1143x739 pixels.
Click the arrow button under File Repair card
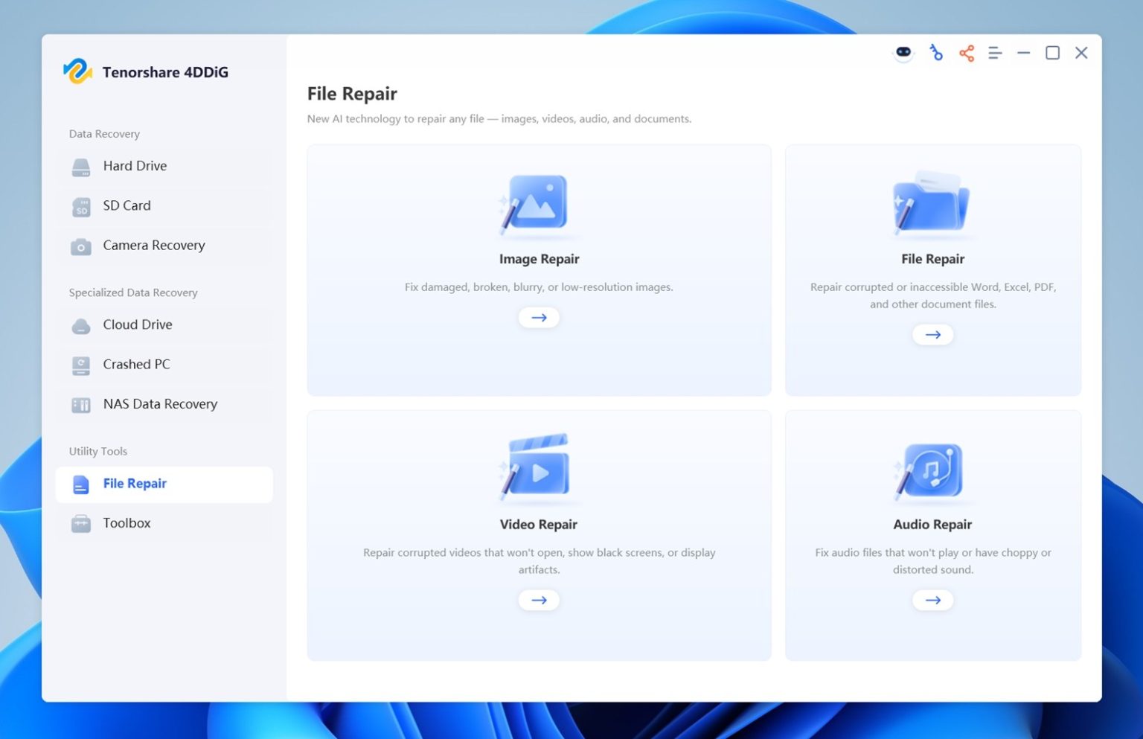pos(932,335)
